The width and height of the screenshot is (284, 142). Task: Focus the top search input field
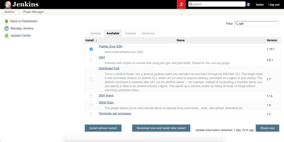217,4
